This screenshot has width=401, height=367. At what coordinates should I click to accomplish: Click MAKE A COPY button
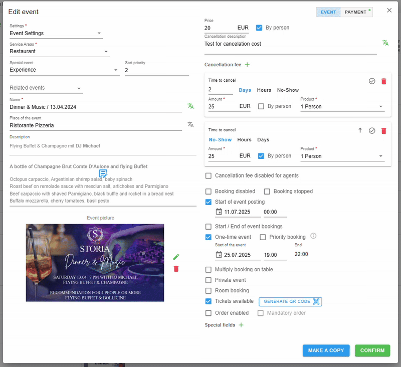326,350
